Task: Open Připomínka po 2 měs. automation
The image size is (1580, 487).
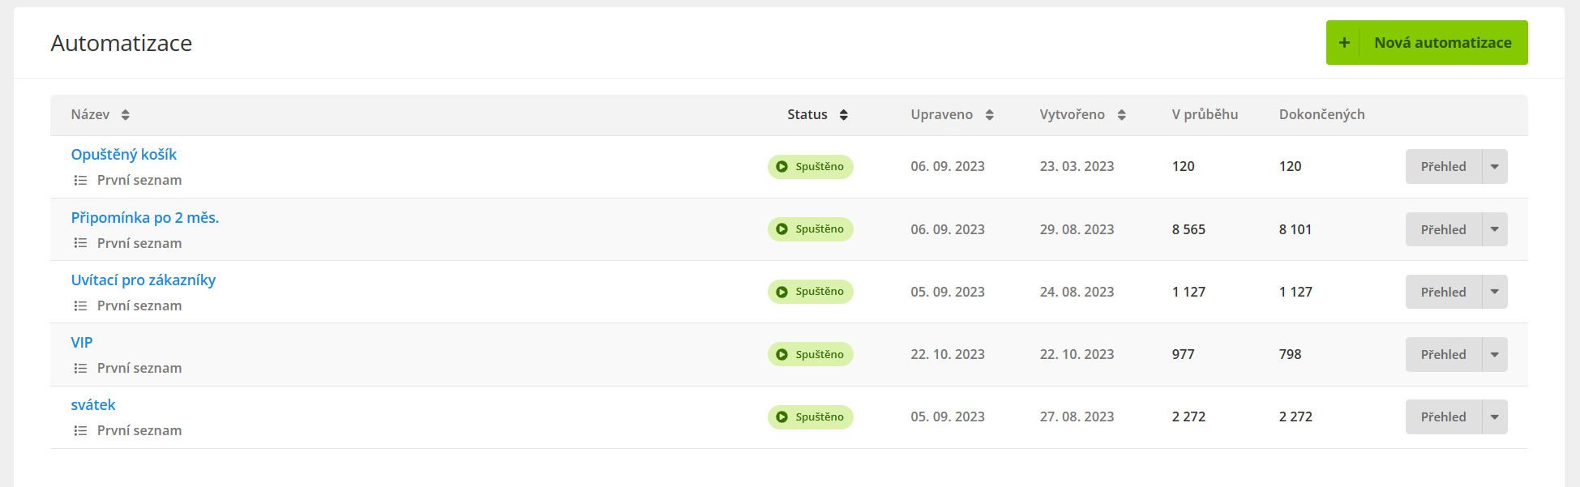Action: [145, 218]
